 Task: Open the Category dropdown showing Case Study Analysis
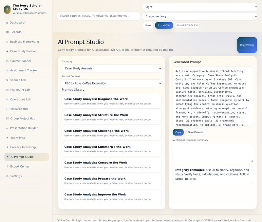coord(112,68)
